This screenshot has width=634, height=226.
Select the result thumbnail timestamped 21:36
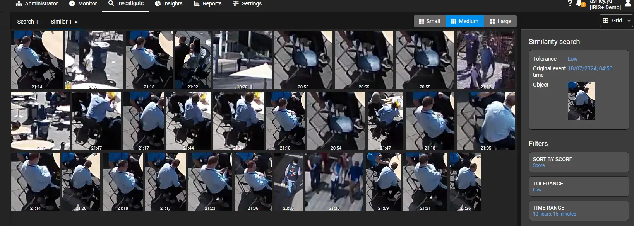[x=253, y=182]
